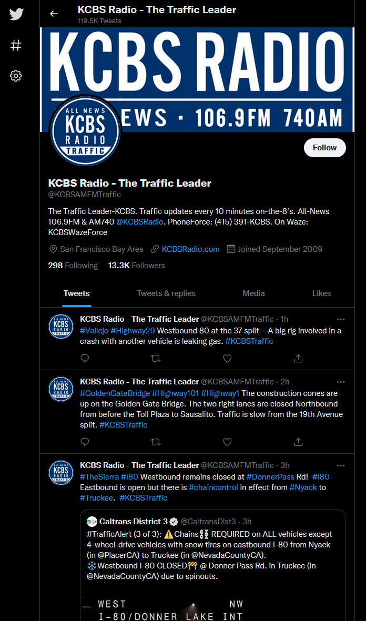
Task: Select the Likes tab
Action: (x=321, y=293)
